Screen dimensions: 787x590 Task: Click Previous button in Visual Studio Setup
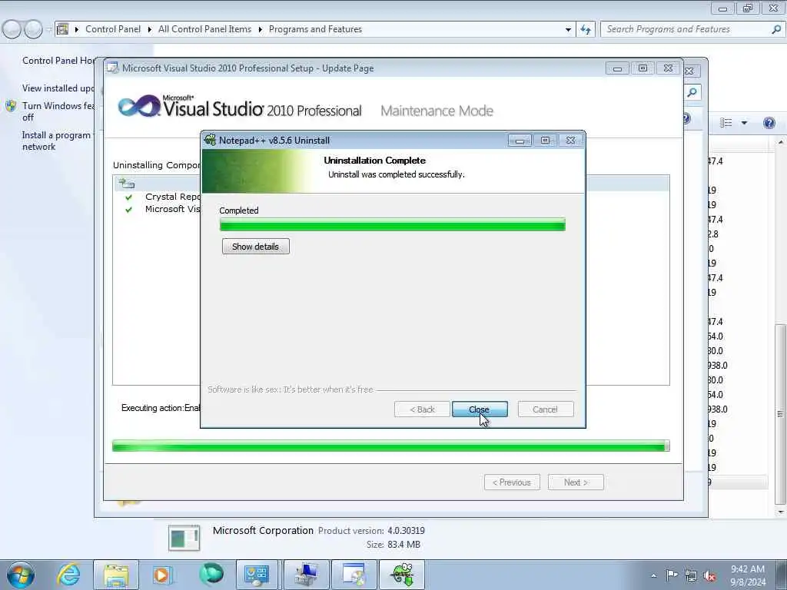pos(512,482)
